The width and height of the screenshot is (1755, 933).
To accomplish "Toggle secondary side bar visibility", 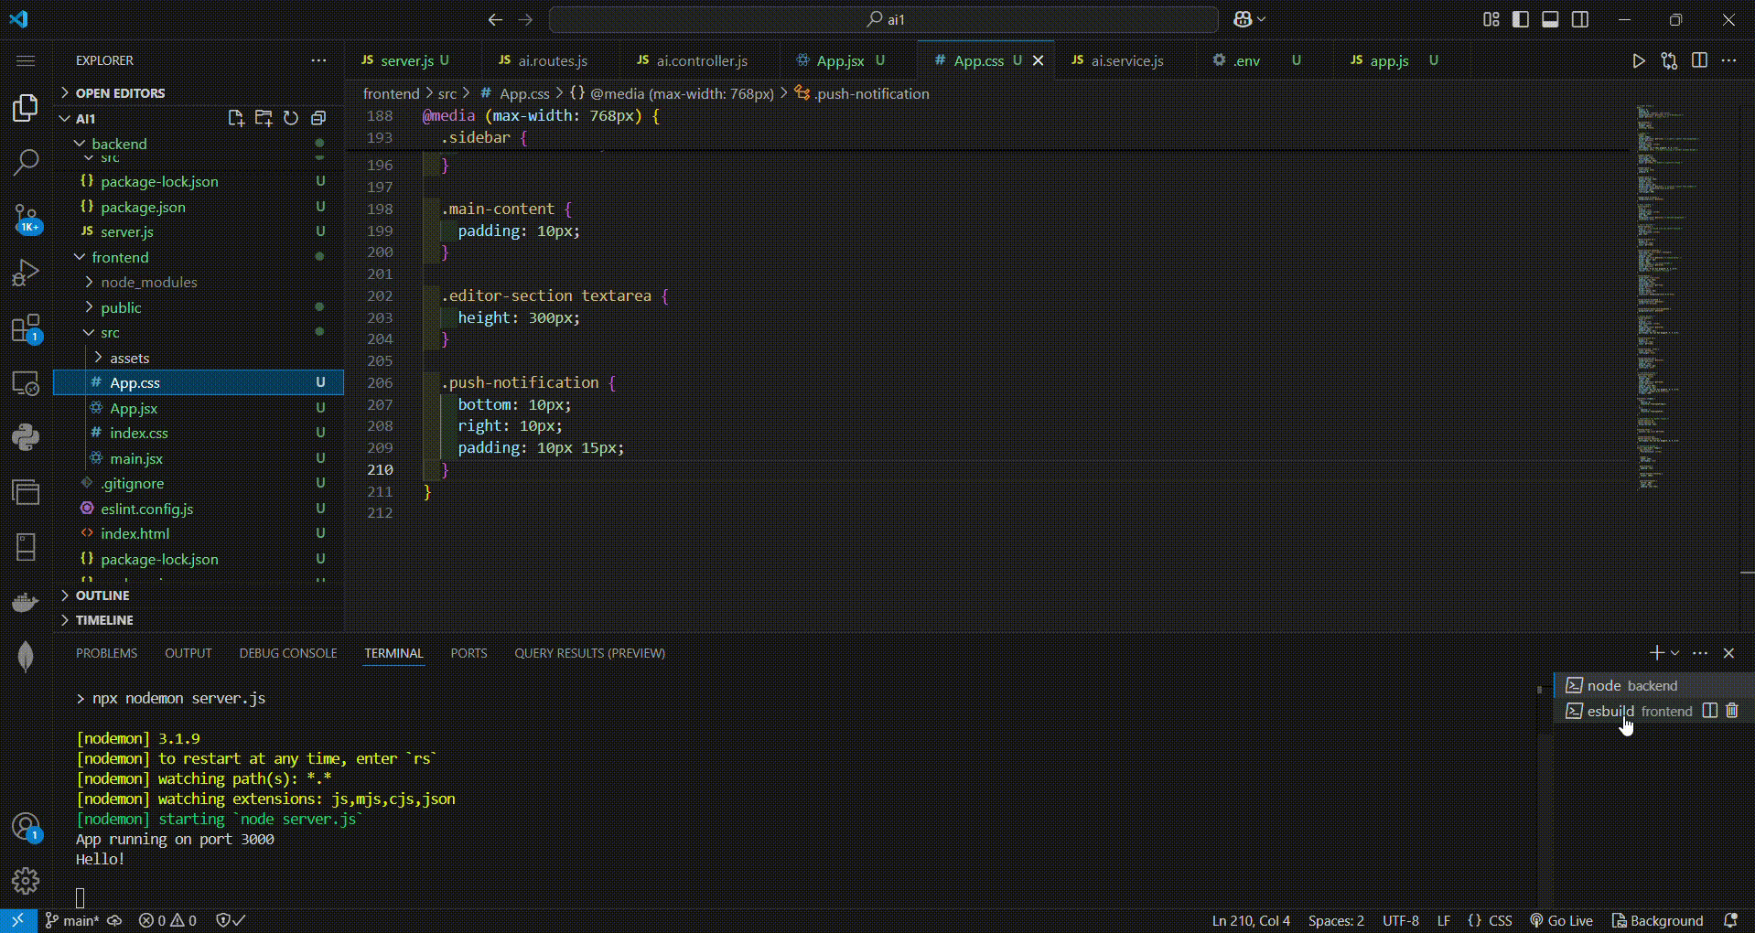I will click(x=1580, y=19).
